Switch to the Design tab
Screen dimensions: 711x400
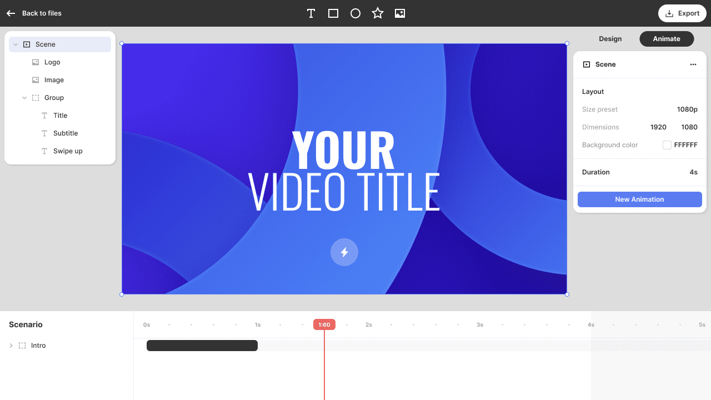coord(610,39)
